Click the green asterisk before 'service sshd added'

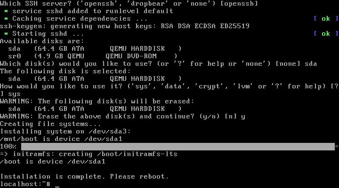pos(6,11)
